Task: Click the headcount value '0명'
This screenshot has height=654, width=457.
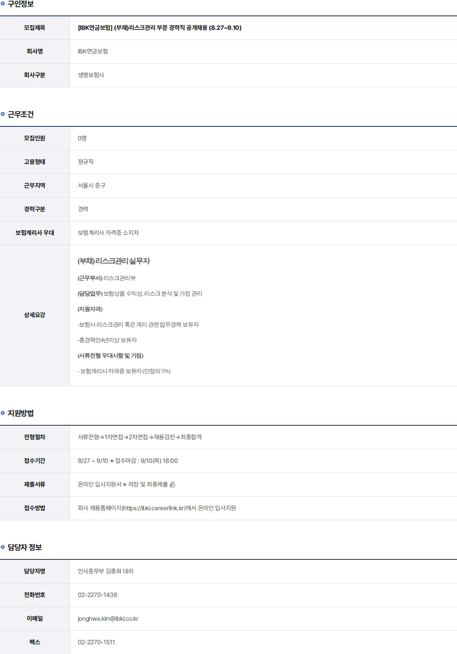Action: [82, 138]
